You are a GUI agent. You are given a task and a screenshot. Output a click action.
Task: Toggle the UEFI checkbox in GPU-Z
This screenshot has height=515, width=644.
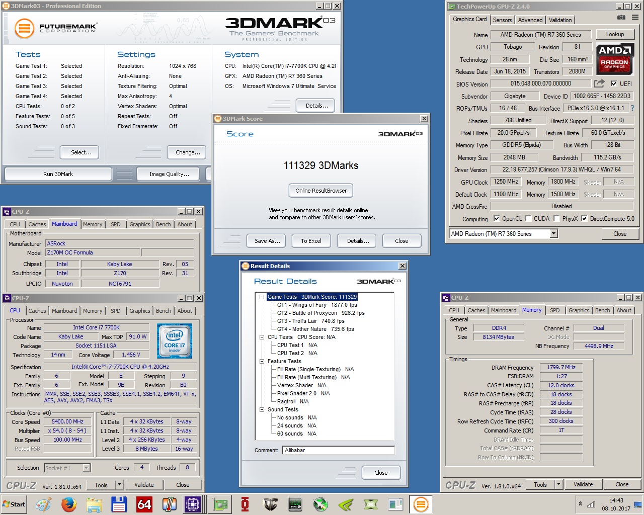coord(614,83)
